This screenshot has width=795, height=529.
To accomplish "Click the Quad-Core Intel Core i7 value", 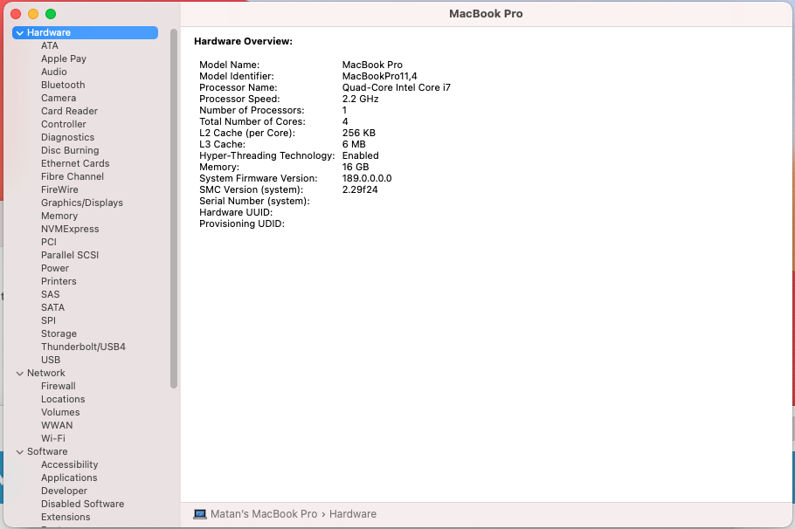I will (x=397, y=87).
